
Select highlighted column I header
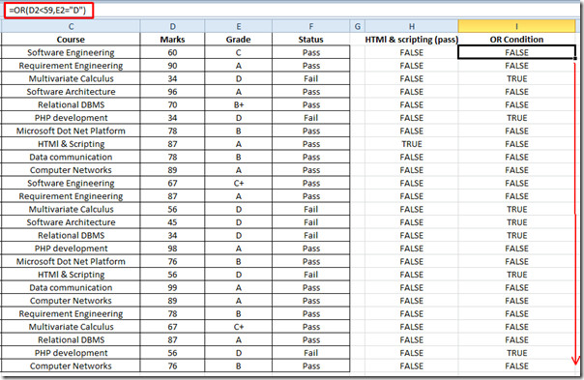point(516,26)
